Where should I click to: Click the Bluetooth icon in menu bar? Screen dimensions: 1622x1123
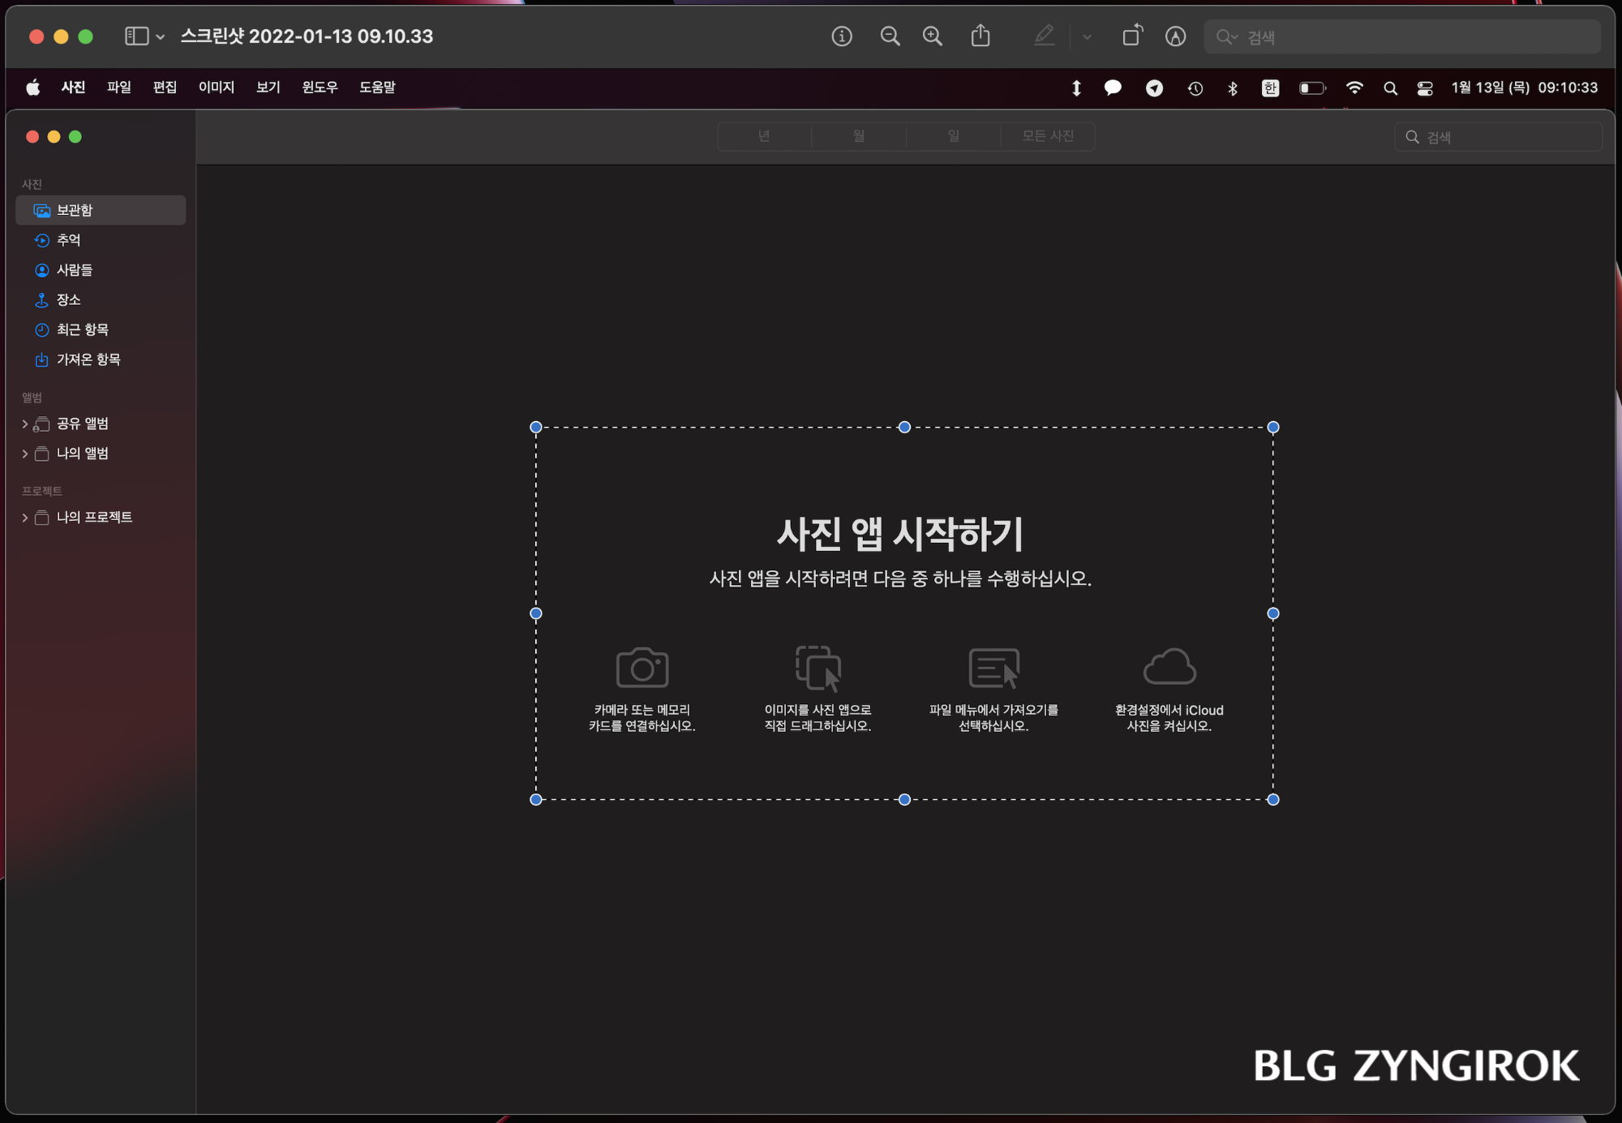click(1233, 88)
